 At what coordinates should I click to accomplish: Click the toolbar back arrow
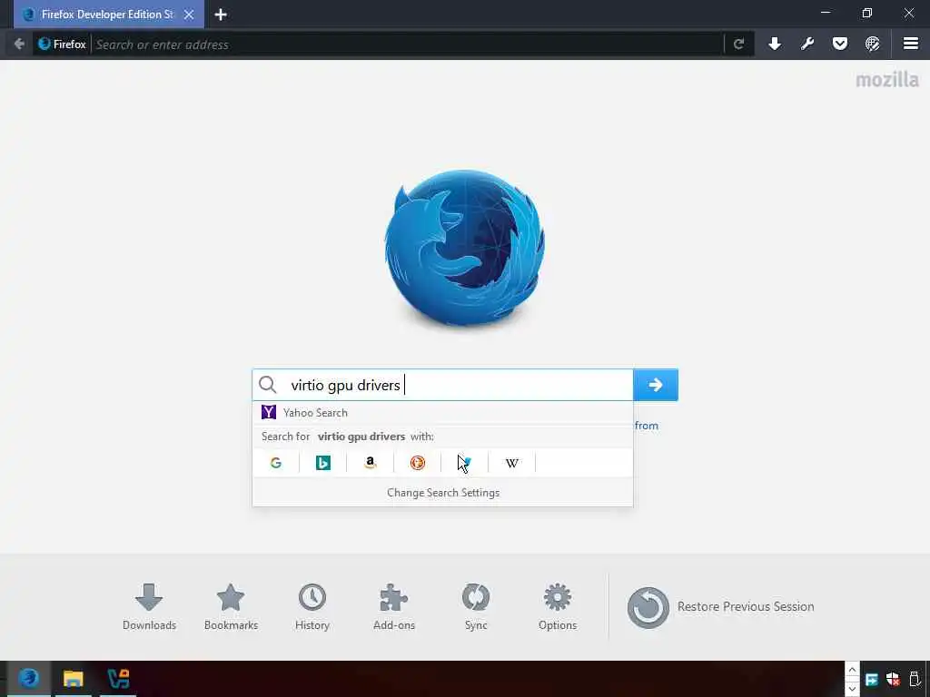(x=19, y=44)
